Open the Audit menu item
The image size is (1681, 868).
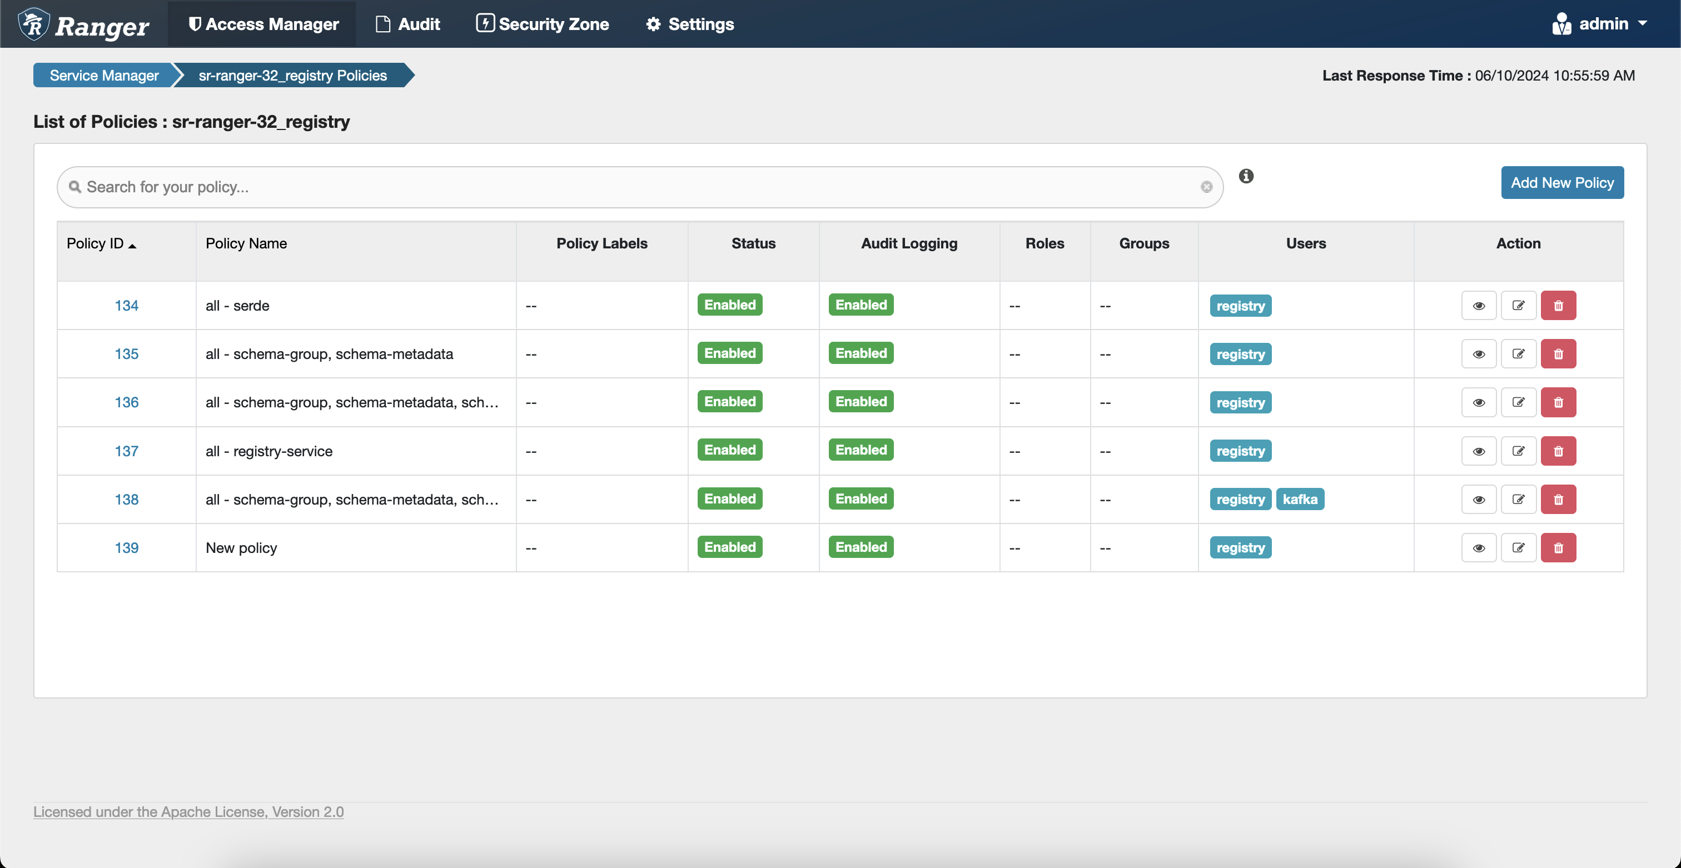(419, 22)
